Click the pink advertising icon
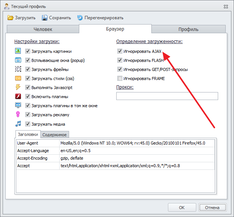 point(18,114)
